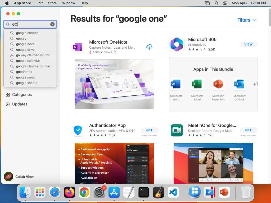Choose 'google docs' from suggestions
The height and width of the screenshot is (203, 271).
point(30,44)
